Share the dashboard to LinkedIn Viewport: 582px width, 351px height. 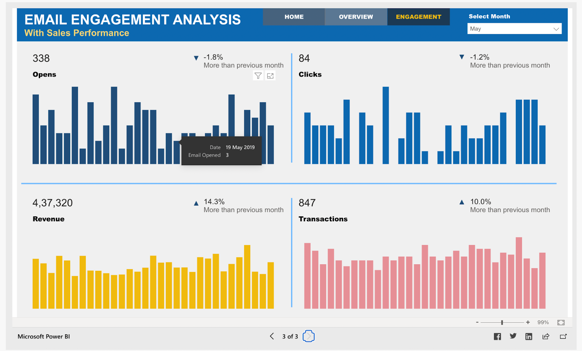(x=529, y=336)
